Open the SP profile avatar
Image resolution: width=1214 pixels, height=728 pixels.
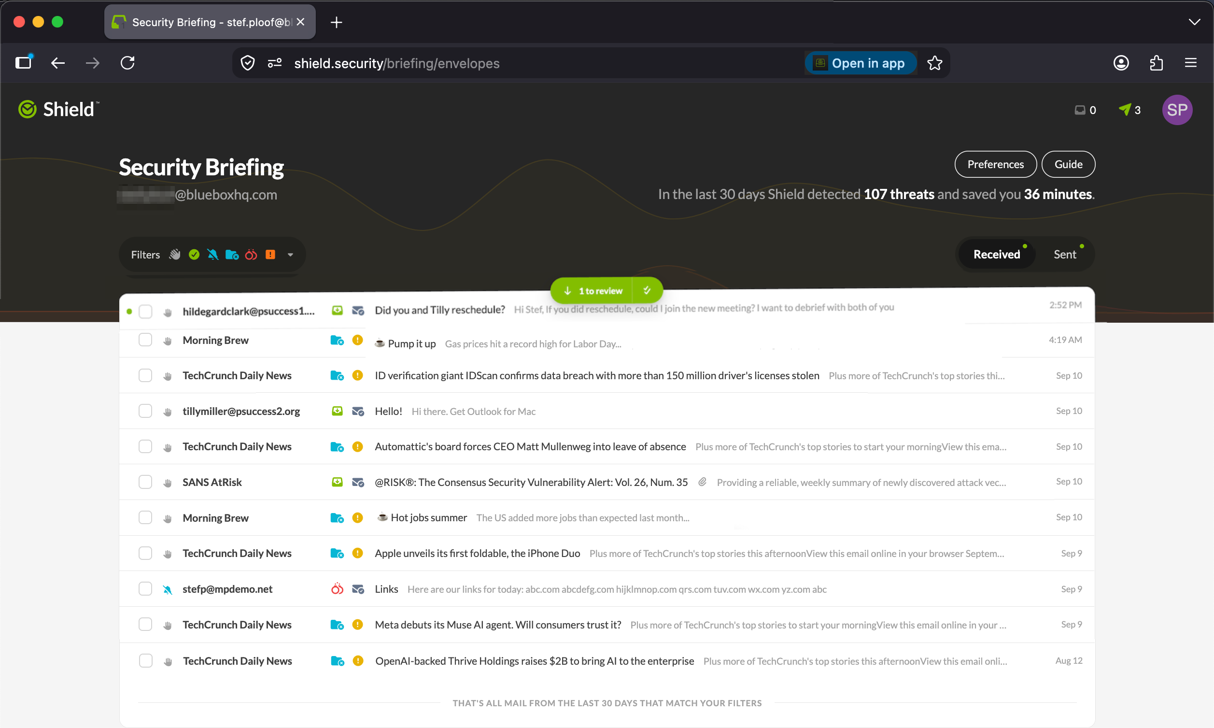tap(1177, 110)
